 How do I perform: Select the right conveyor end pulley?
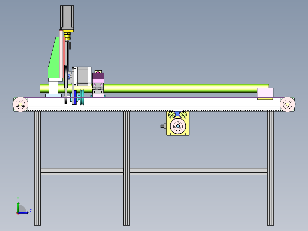coord(287,104)
